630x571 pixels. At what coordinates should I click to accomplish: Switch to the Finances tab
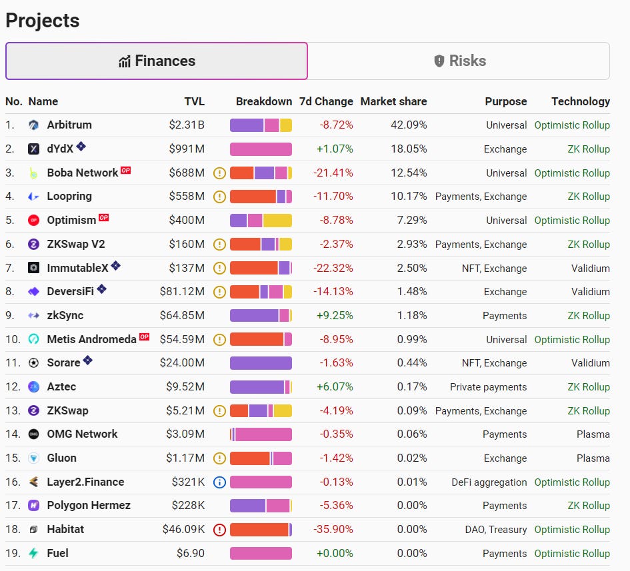pyautogui.click(x=157, y=61)
